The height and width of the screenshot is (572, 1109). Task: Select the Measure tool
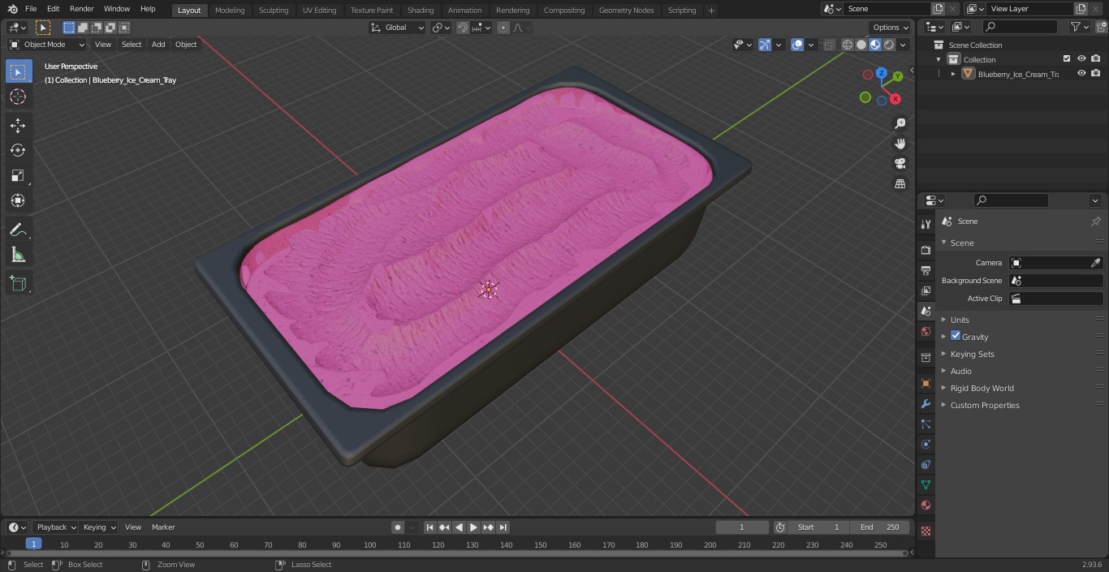18,255
